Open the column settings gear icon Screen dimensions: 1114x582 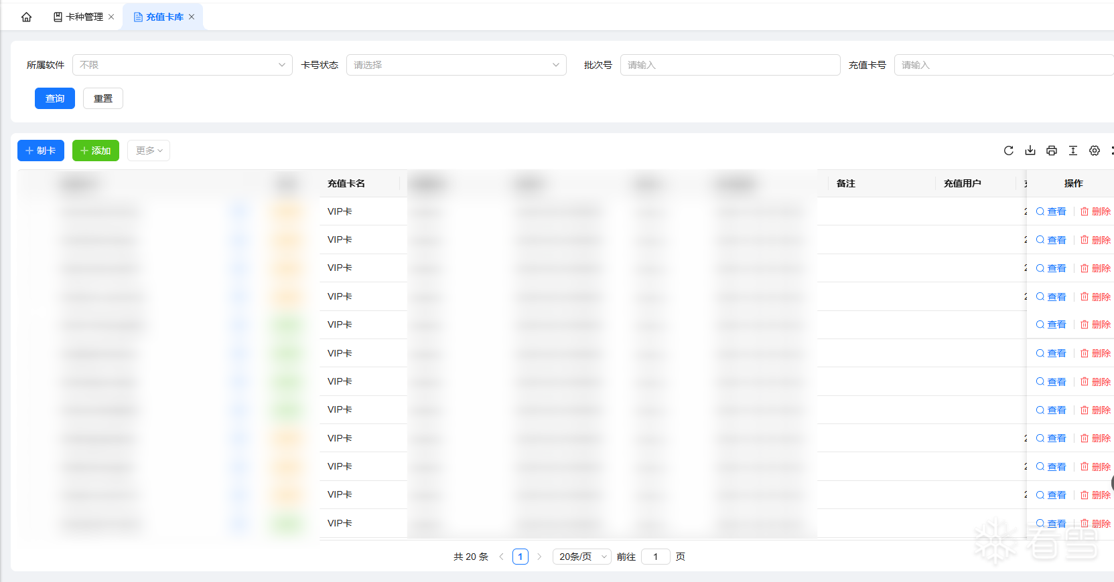(1095, 151)
